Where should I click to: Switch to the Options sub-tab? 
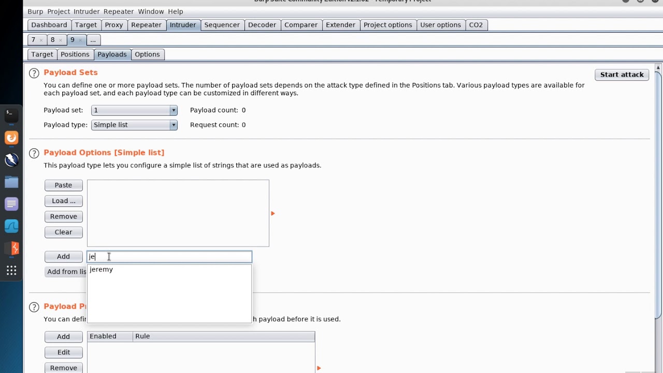point(147,54)
